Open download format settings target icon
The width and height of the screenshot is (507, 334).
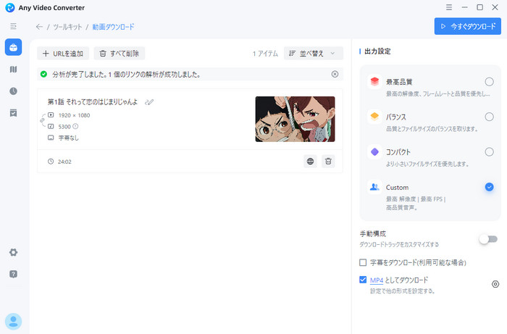(495, 284)
